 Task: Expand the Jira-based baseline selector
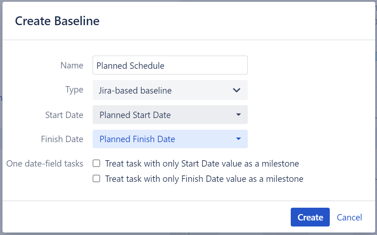(170, 90)
